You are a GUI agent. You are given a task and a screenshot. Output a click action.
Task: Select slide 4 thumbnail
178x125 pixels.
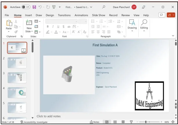click(x=17, y=93)
